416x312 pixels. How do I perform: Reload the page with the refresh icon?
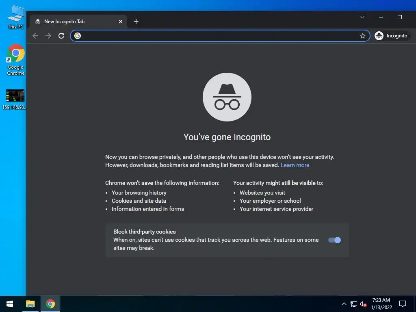pos(61,36)
